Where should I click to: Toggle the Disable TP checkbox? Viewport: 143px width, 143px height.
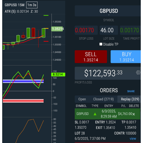[x=101, y=44]
